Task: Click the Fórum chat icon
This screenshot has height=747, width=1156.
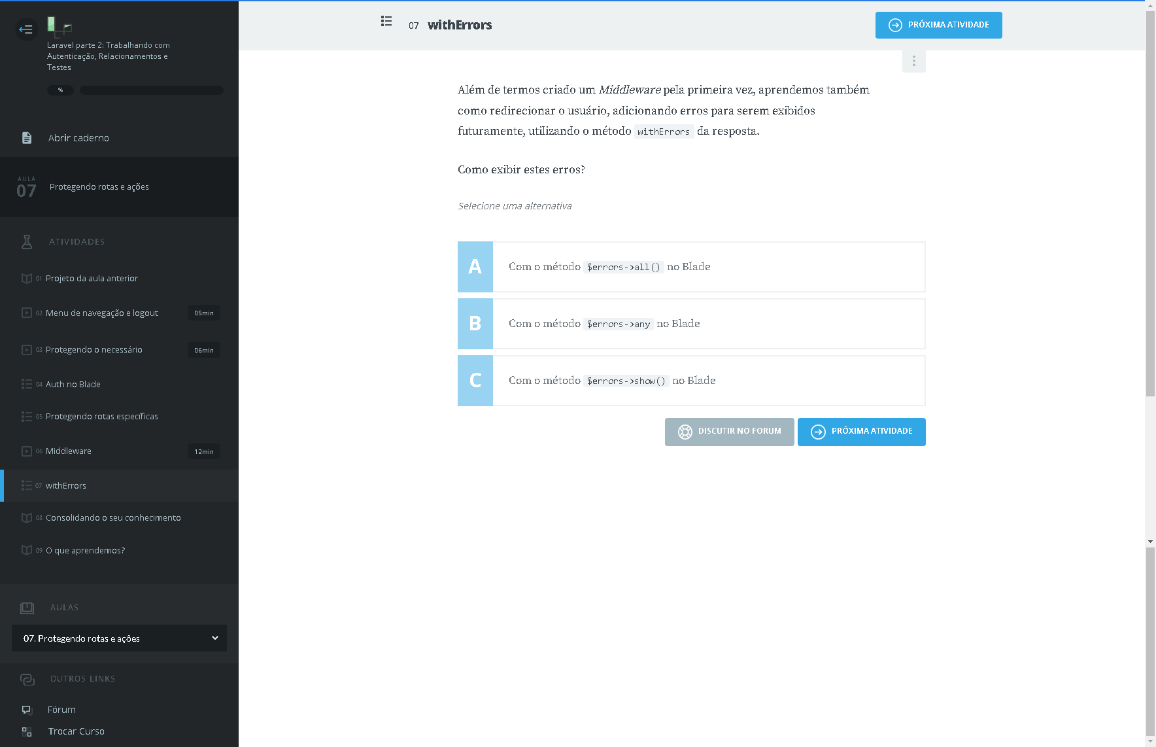Action: [x=27, y=710]
